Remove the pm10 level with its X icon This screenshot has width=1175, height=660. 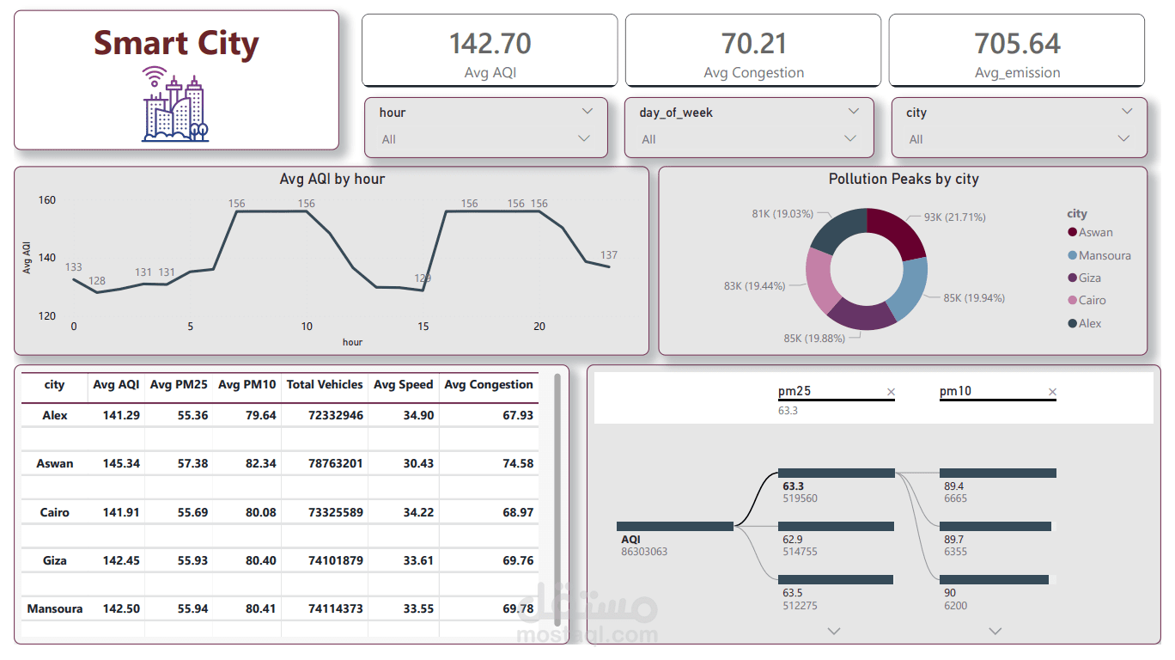(1052, 392)
